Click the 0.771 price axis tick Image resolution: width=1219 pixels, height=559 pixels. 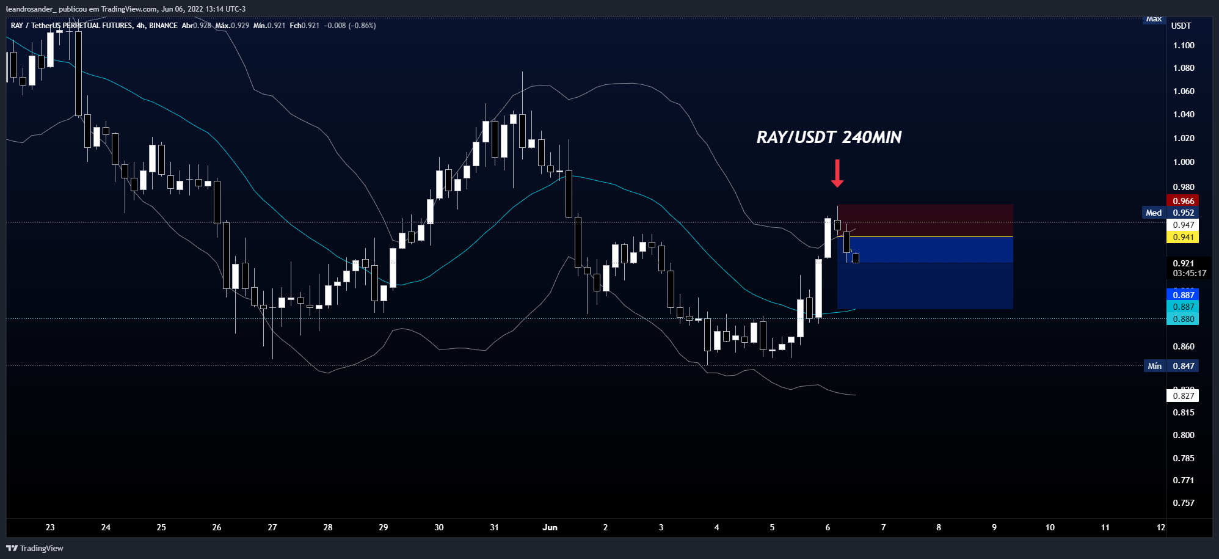(x=1184, y=480)
